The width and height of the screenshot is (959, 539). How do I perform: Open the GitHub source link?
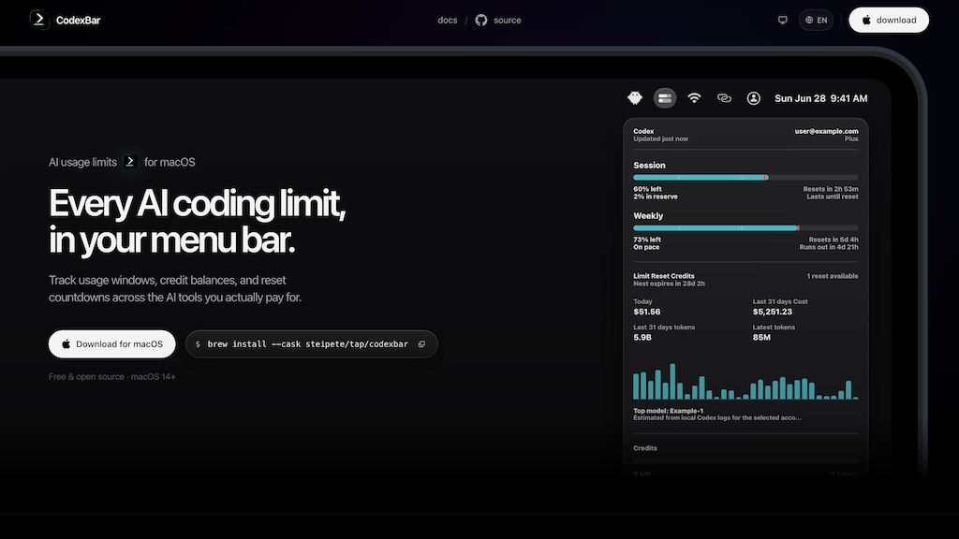(498, 21)
